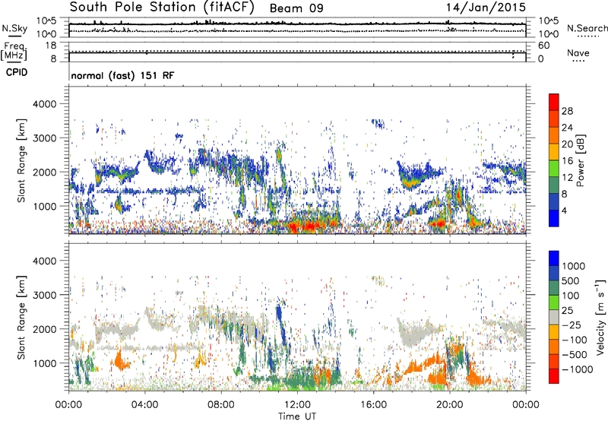Click the light green segment of the power colorbar

(x=554, y=169)
